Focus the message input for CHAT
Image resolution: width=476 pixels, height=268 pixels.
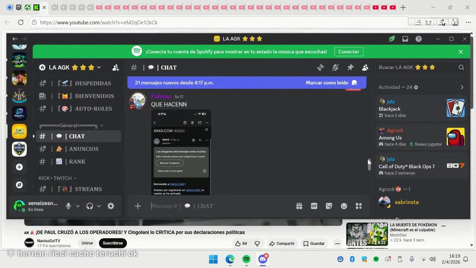point(219,206)
